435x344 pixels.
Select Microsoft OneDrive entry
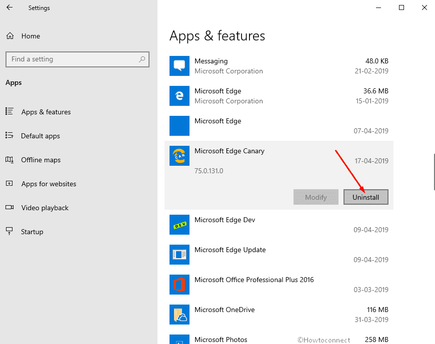click(279, 315)
